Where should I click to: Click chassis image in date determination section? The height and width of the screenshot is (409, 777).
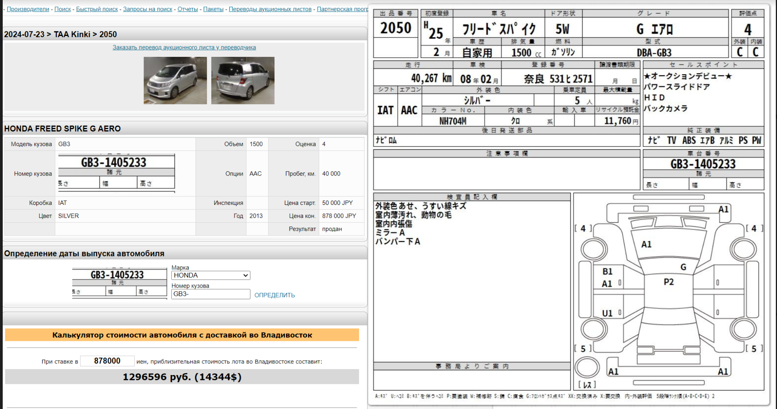[120, 283]
